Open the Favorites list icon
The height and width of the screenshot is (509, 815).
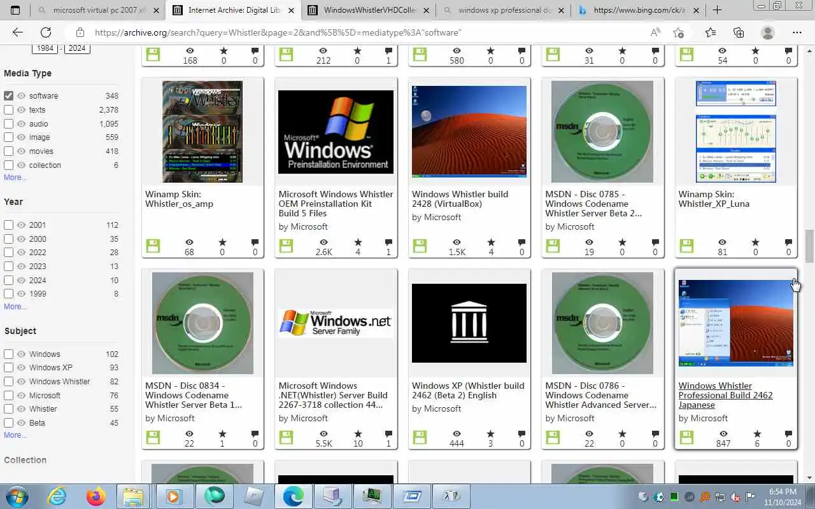[711, 32]
